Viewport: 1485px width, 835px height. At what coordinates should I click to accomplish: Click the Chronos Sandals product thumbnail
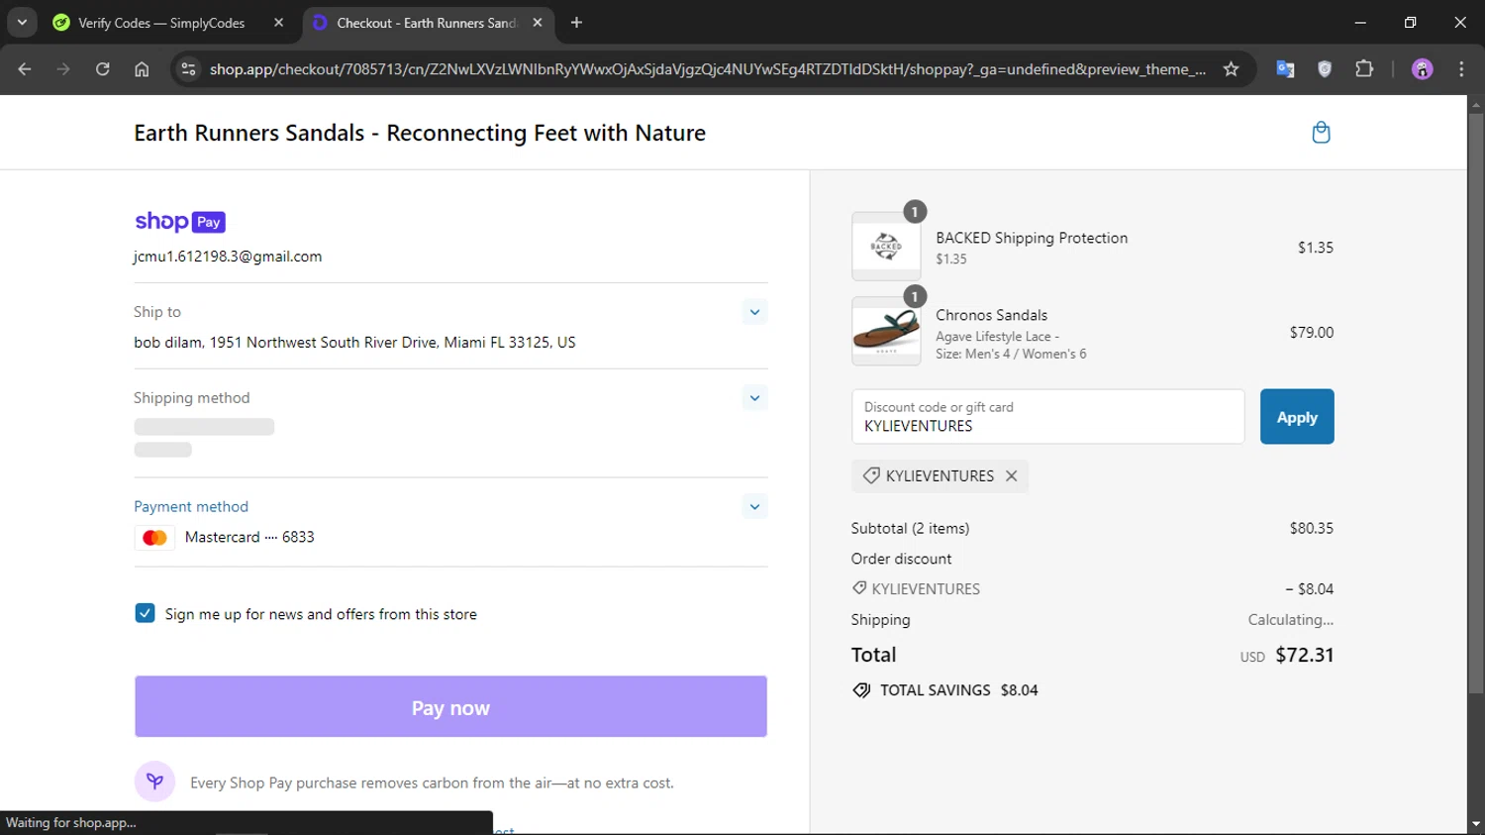tap(886, 332)
